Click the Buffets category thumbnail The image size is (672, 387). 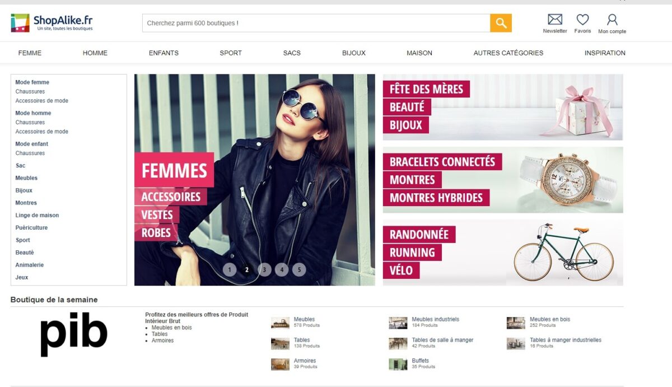pyautogui.click(x=398, y=364)
